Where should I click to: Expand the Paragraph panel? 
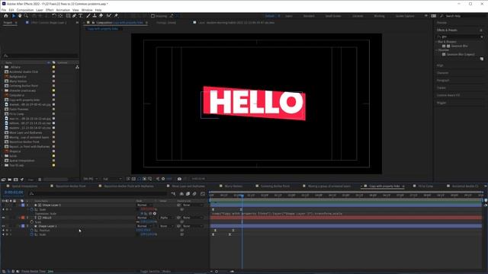tap(443, 80)
